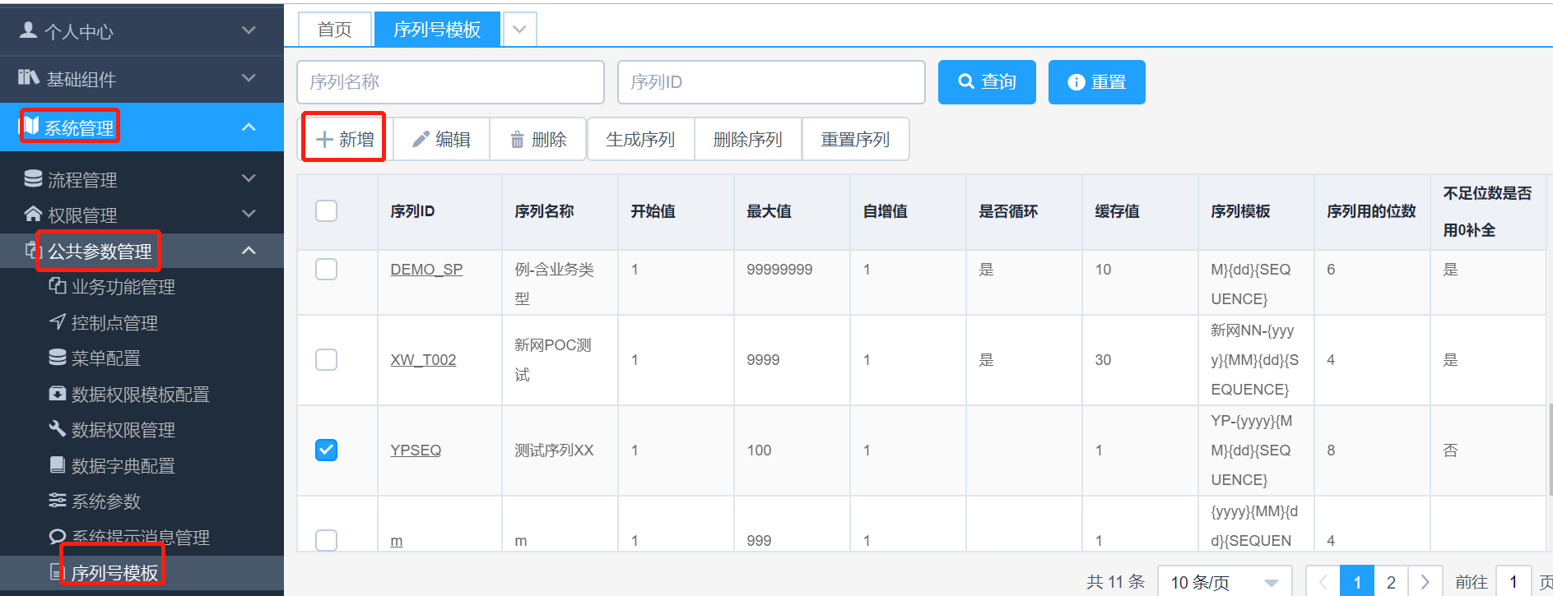
Task: Click the trash icon on 删除 button
Action: point(517,140)
